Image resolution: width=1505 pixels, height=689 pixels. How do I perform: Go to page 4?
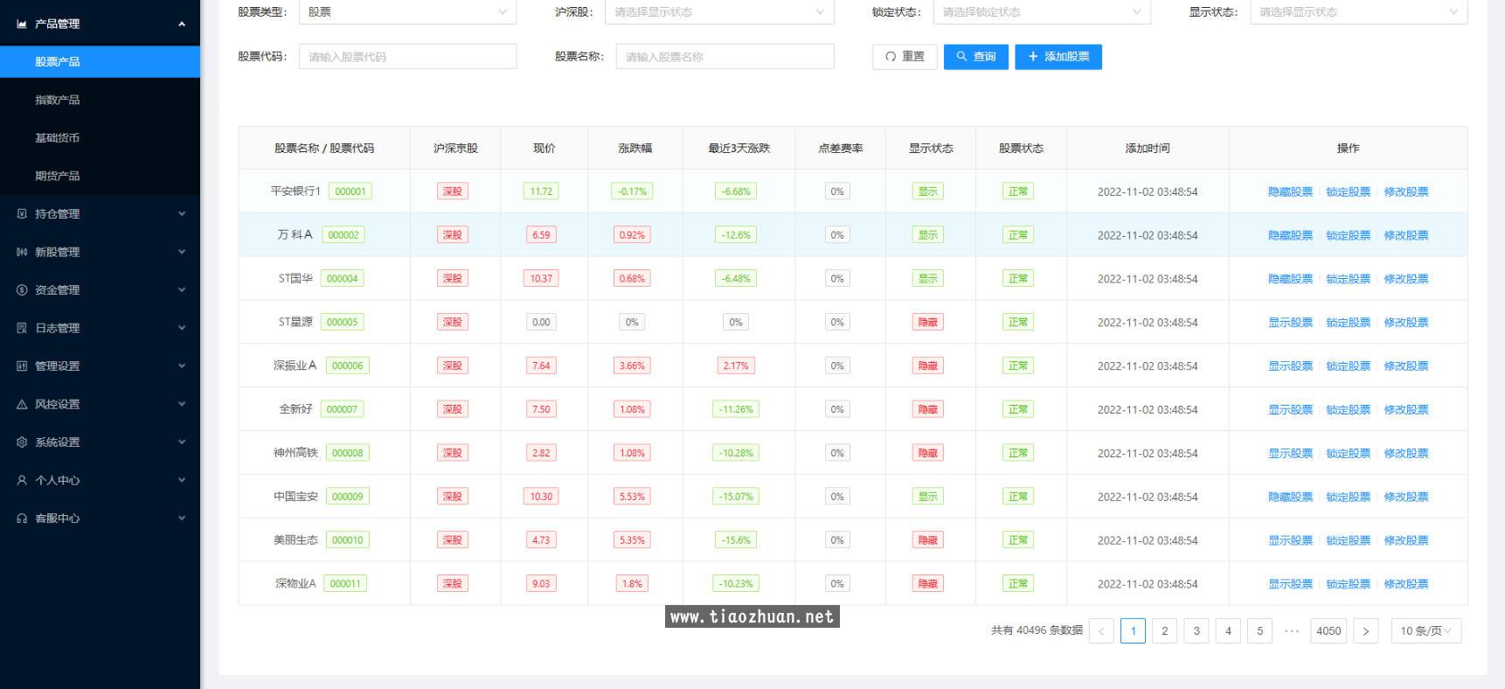(x=1228, y=630)
